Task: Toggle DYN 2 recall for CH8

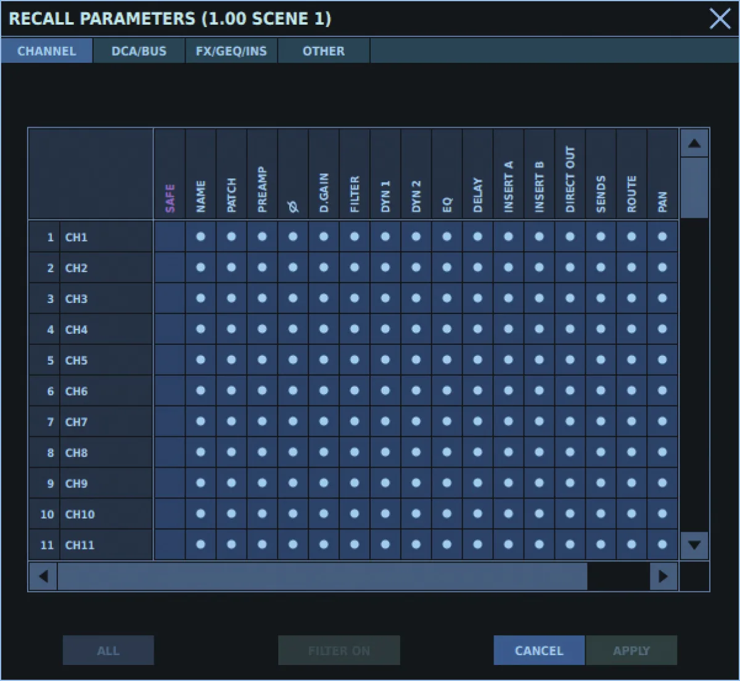Action: (416, 453)
